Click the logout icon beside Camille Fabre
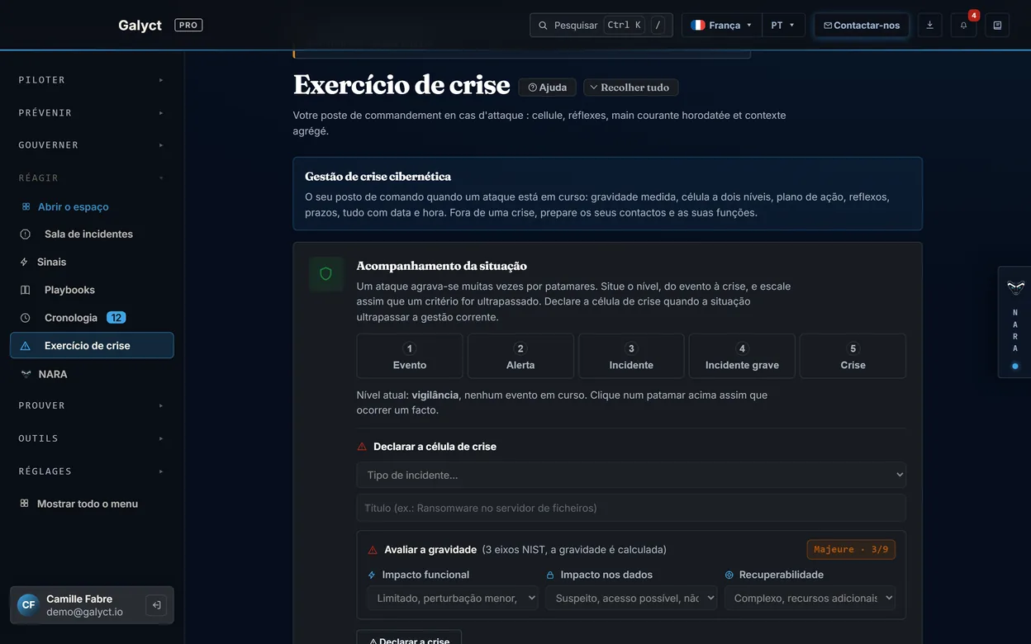The width and height of the screenshot is (1031, 644). point(156,605)
